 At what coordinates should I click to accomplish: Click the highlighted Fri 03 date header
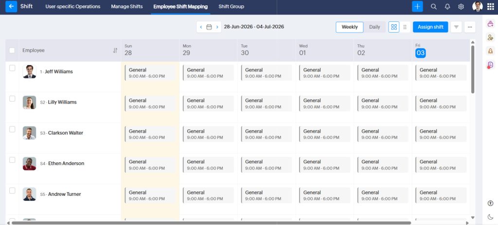tap(421, 53)
